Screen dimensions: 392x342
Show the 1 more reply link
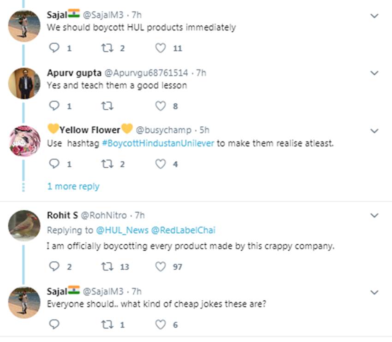[x=73, y=187]
